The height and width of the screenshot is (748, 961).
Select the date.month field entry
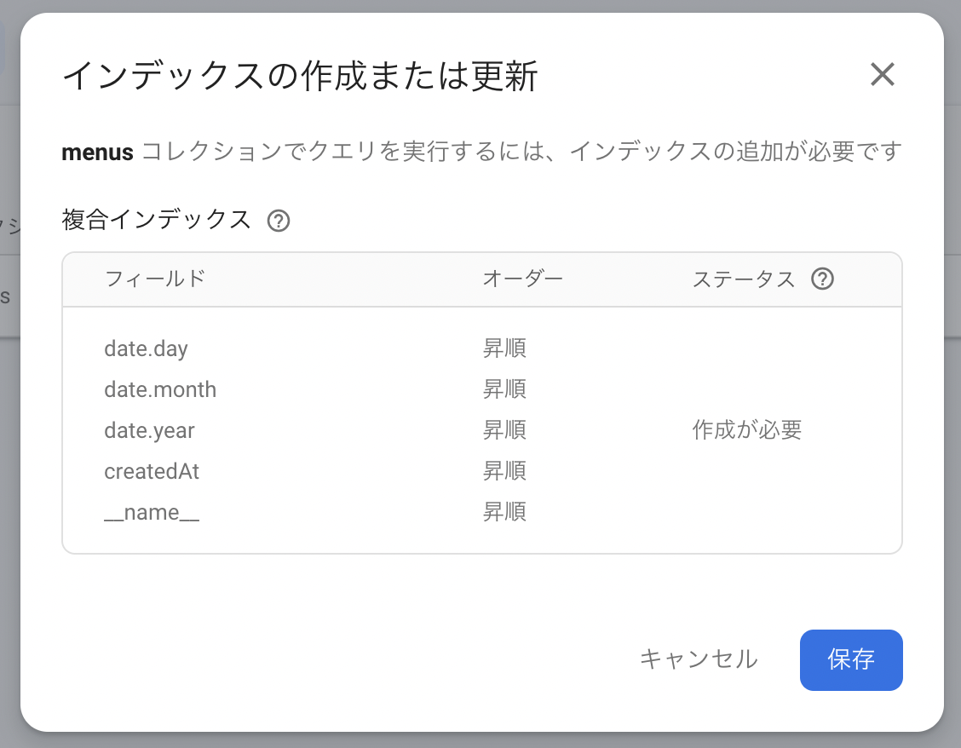tap(160, 389)
